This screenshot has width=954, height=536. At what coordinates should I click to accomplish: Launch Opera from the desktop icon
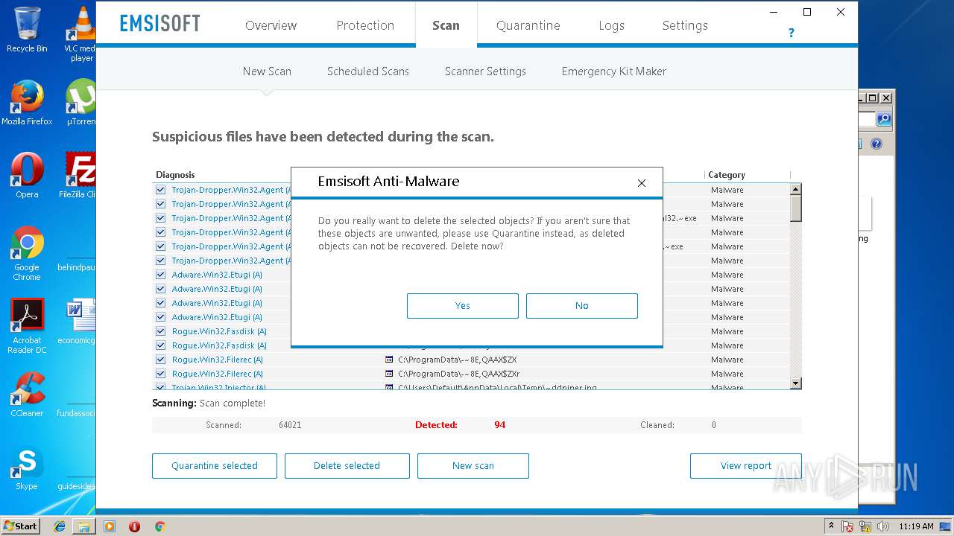[x=27, y=176]
